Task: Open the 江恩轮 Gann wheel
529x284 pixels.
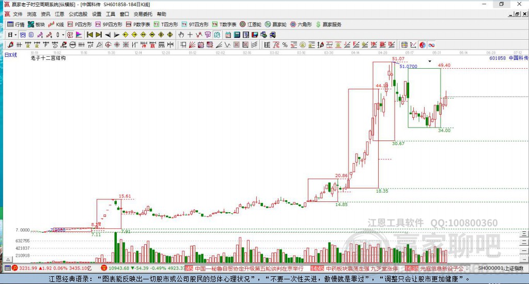Action: (x=251, y=24)
